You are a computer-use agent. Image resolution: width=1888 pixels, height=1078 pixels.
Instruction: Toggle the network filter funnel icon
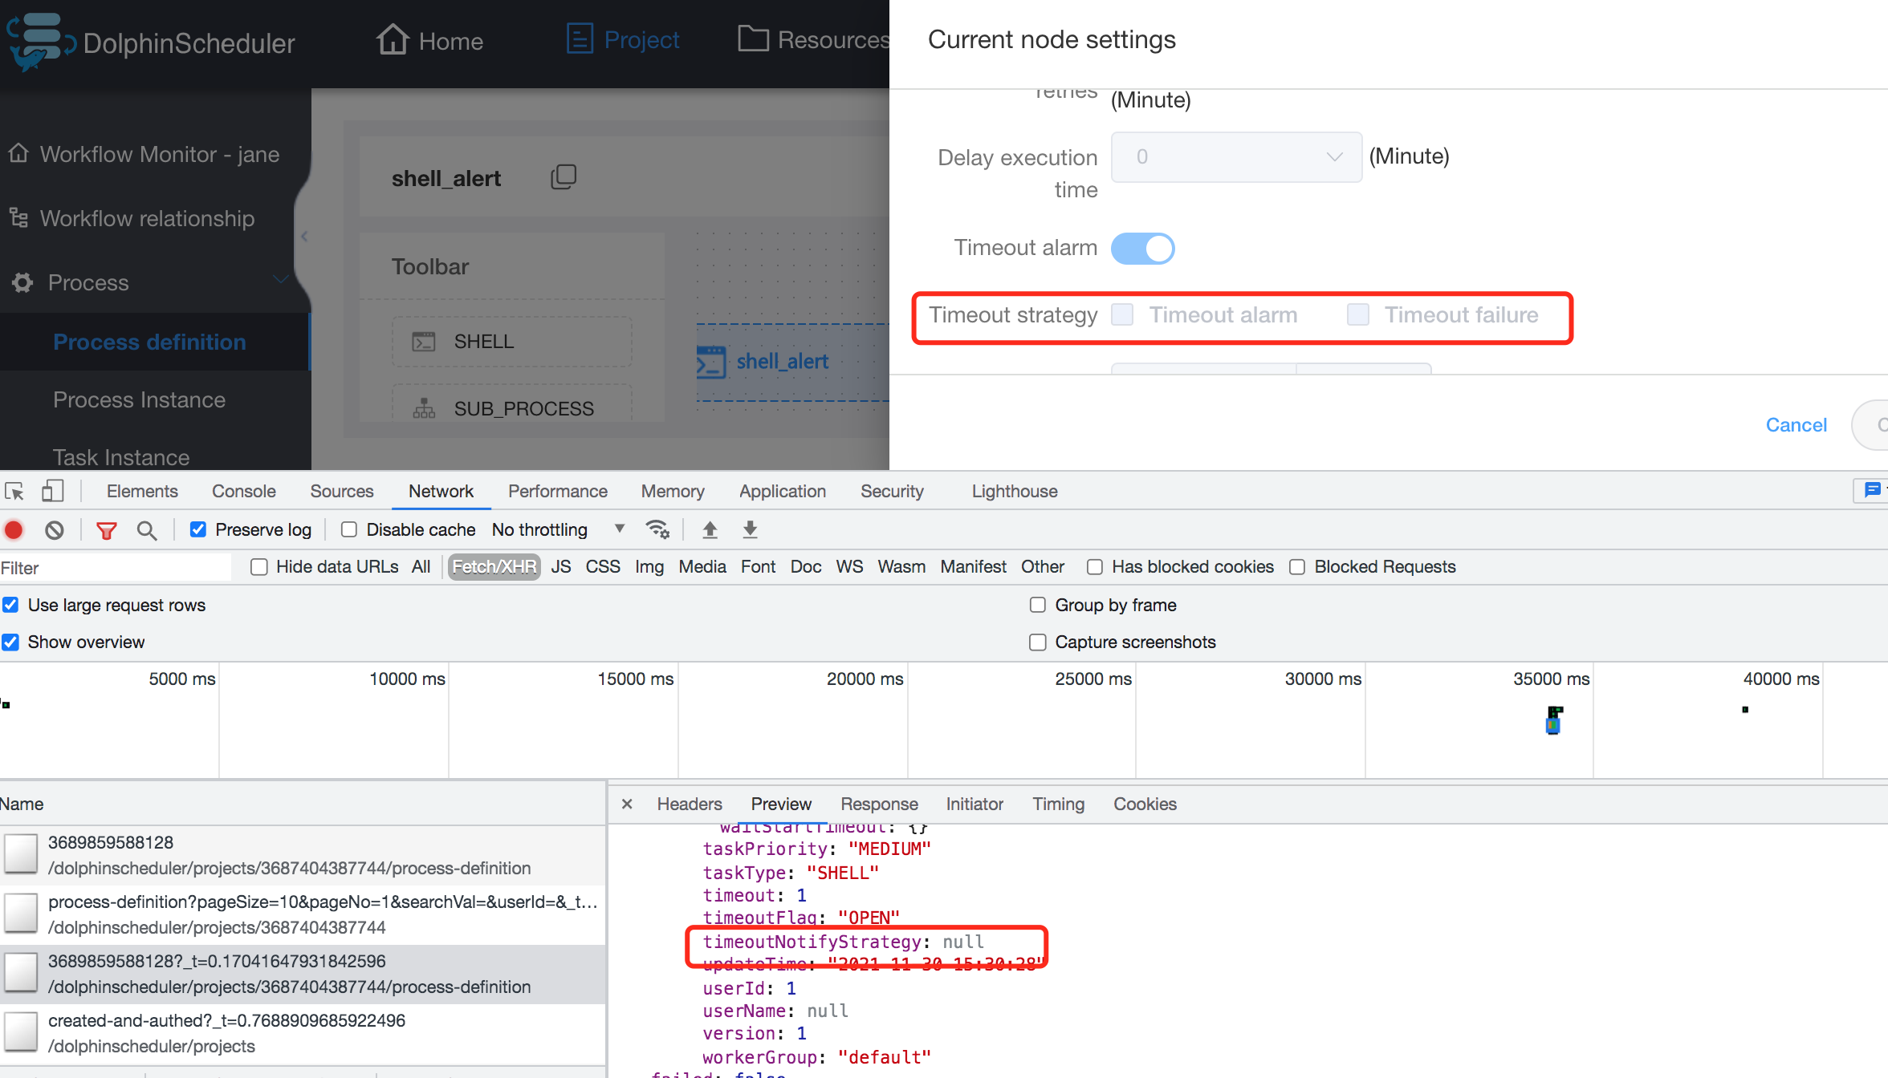point(106,530)
